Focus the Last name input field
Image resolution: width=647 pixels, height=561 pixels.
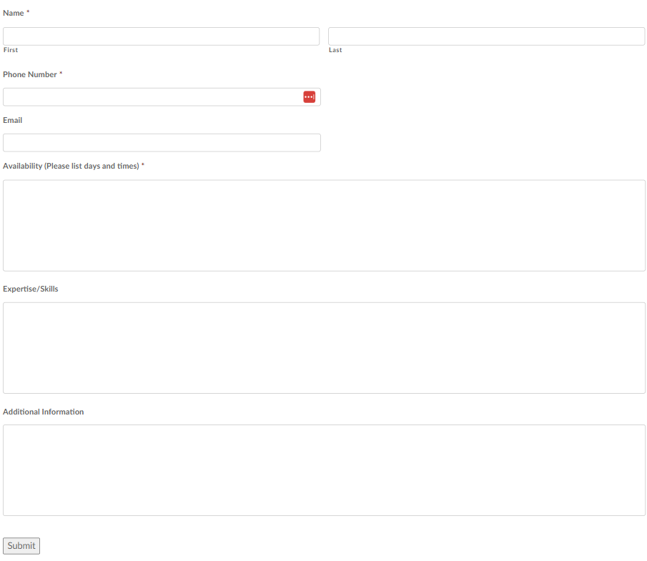pos(486,36)
